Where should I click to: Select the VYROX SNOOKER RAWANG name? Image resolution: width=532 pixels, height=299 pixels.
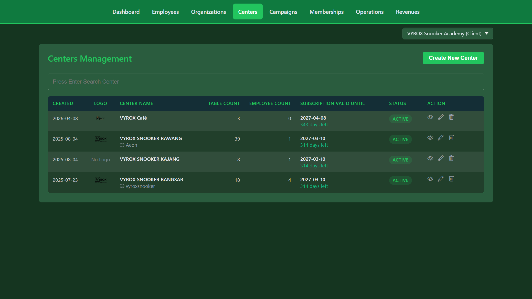pos(151,139)
